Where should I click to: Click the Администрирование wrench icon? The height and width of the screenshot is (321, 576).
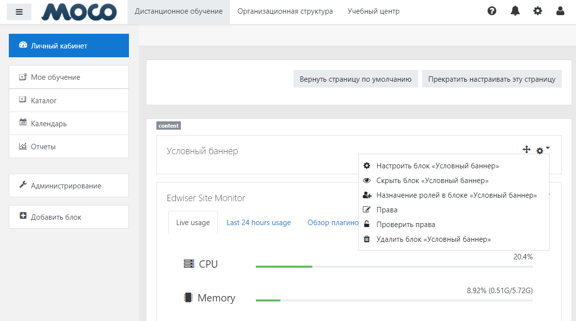[x=23, y=184]
